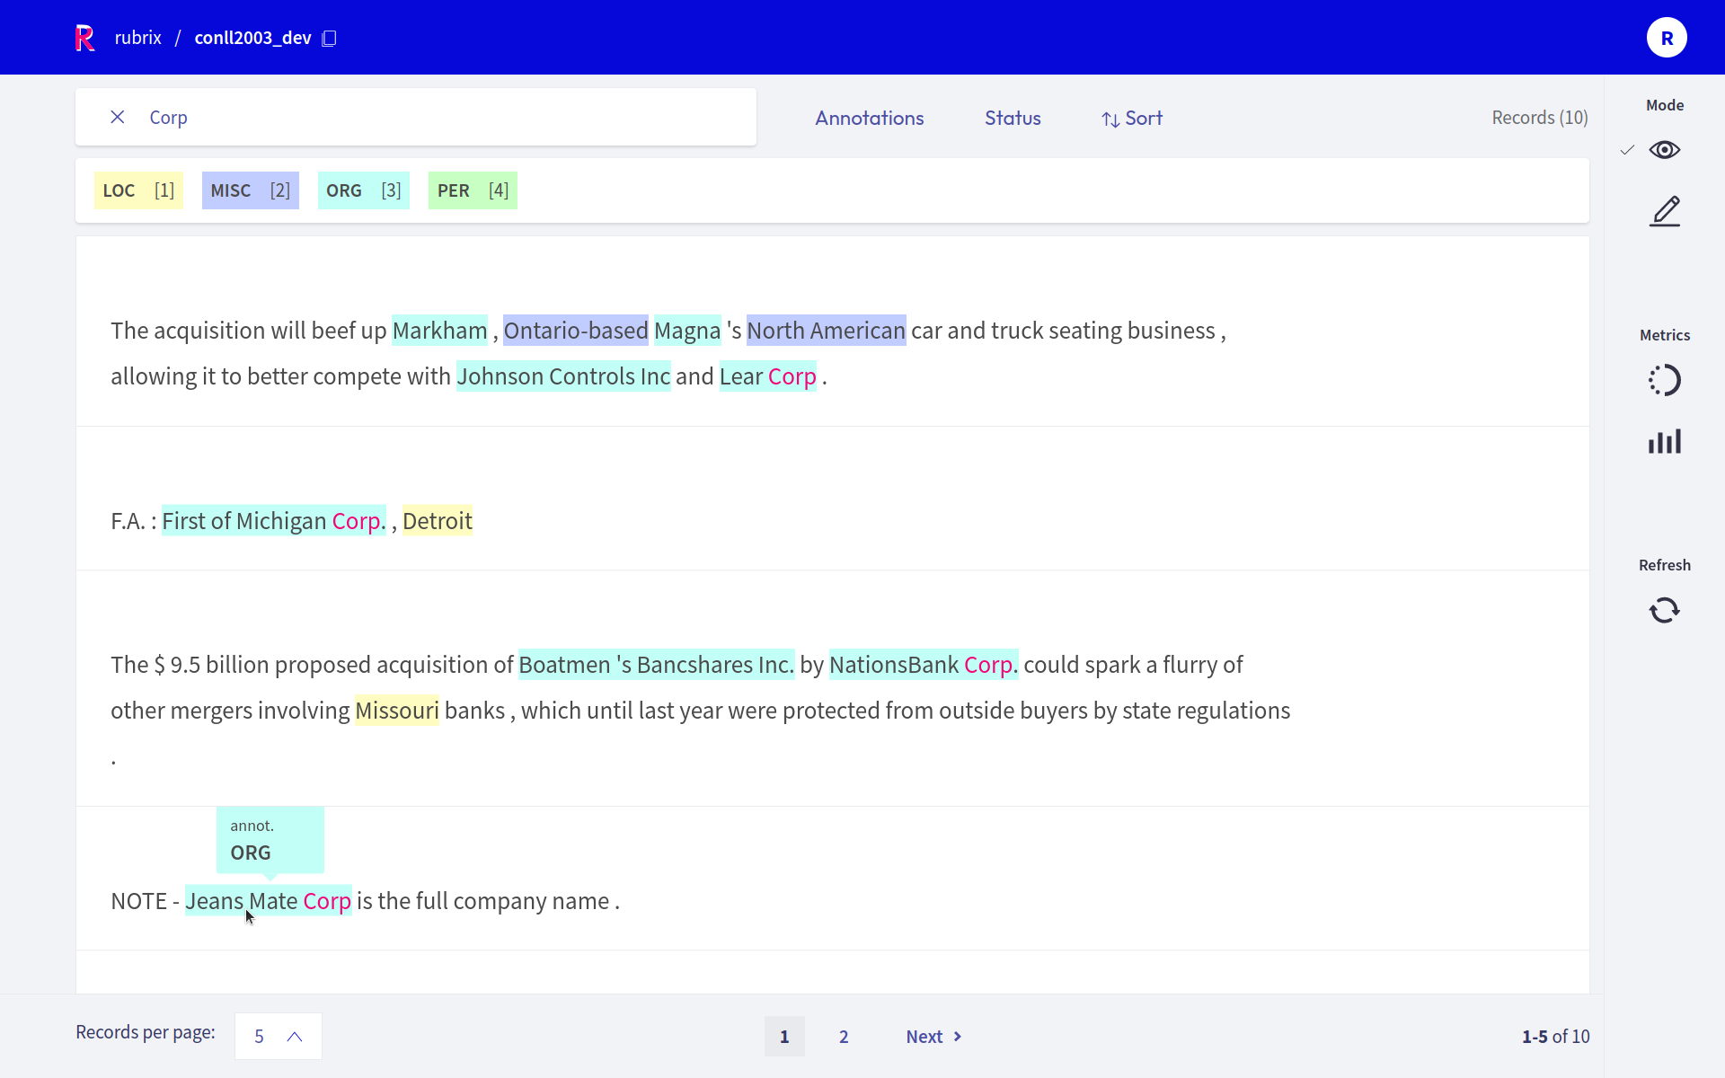
Task: Open the Status filter
Action: coord(1013,118)
